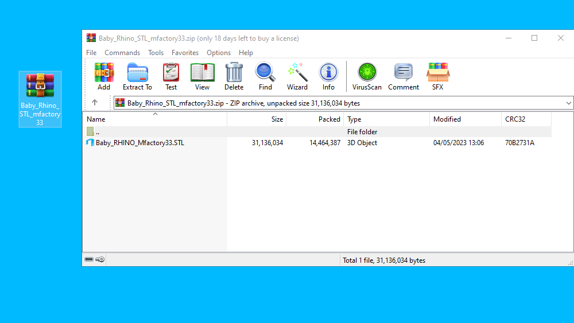The width and height of the screenshot is (574, 323).
Task: Click the 'File folder' type cell
Action: [362, 132]
